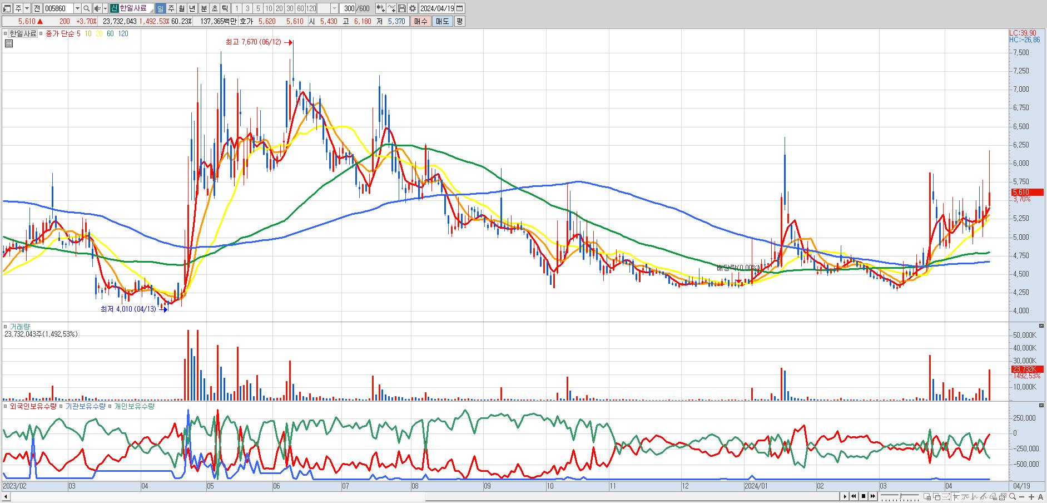Open the stock code search magnifier
The image size is (1047, 503).
(86, 8)
